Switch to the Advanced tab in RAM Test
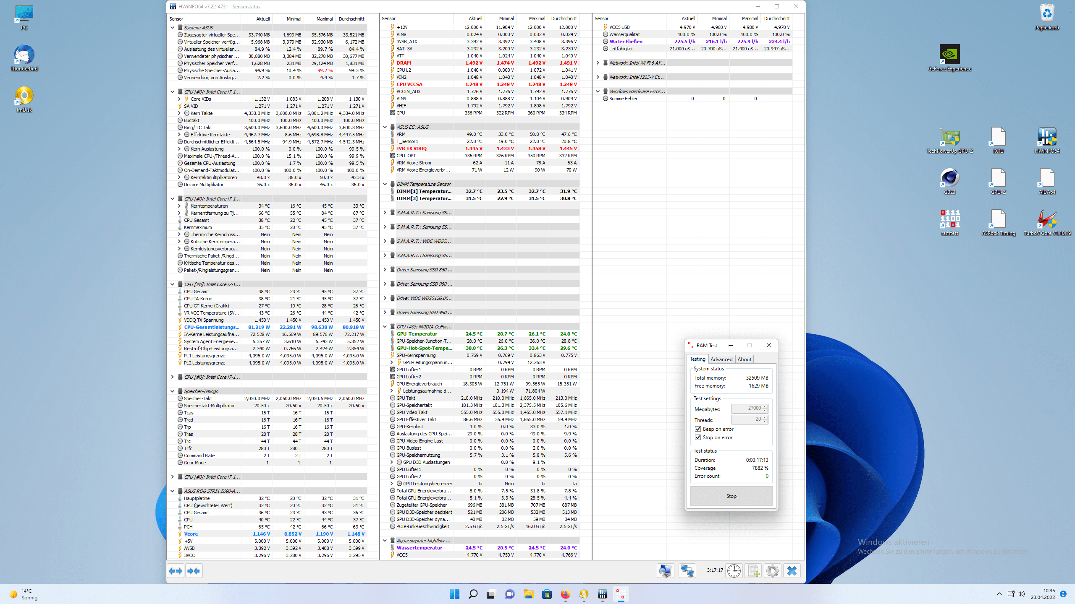1075x604 pixels. [721, 359]
